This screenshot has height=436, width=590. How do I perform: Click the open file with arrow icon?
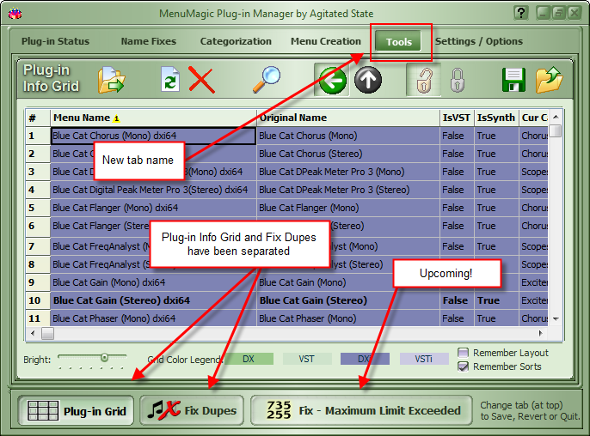tap(112, 80)
